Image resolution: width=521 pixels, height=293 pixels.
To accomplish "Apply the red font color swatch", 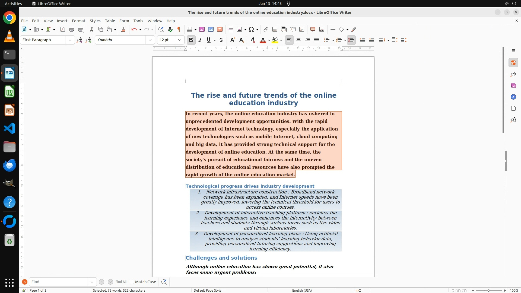I will 262,40.
